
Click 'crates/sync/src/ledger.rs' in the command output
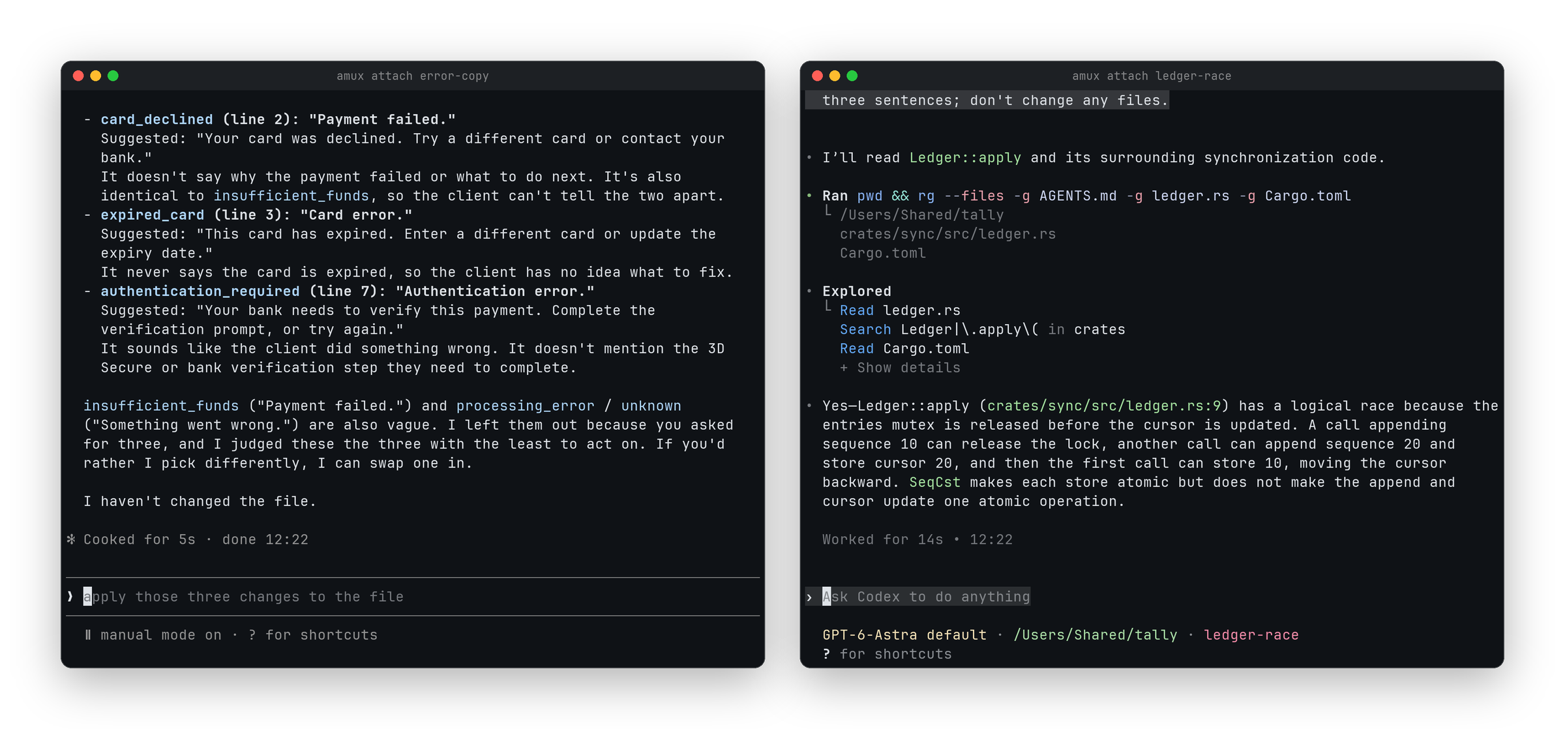click(x=947, y=234)
